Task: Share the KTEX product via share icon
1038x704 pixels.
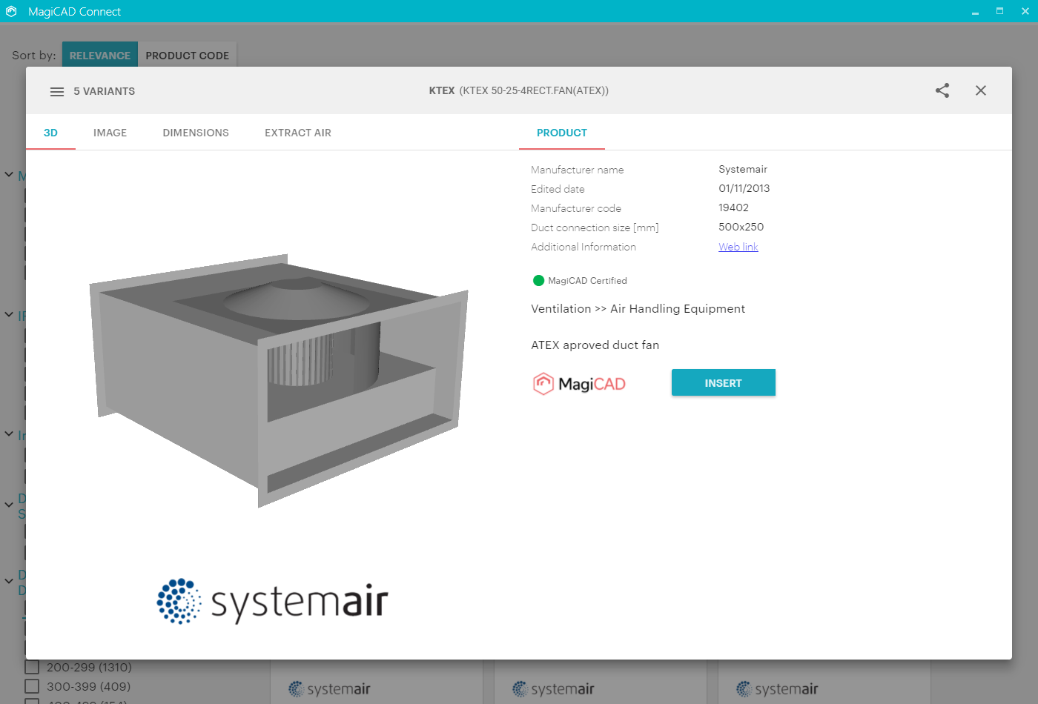Action: pyautogui.click(x=942, y=90)
